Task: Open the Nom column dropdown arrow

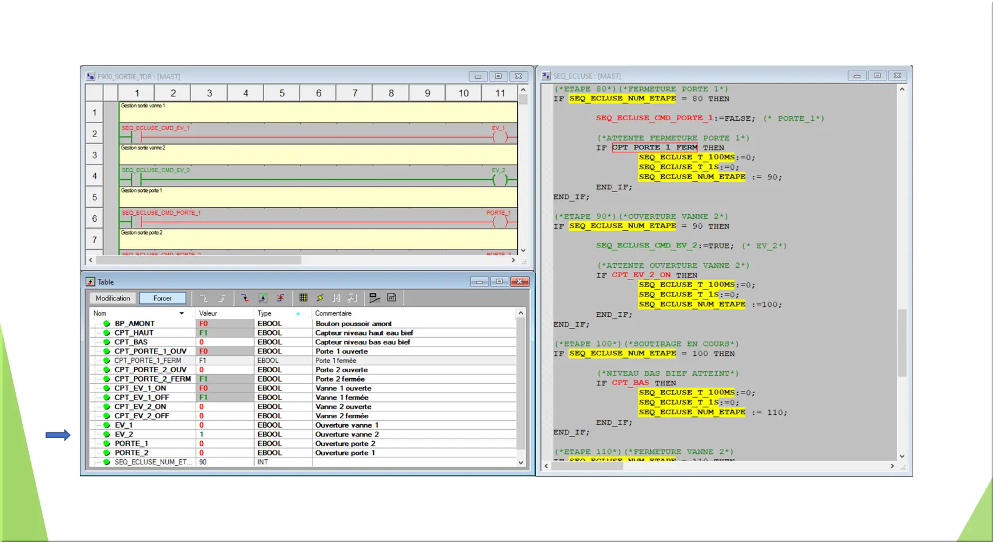Action: (182, 313)
